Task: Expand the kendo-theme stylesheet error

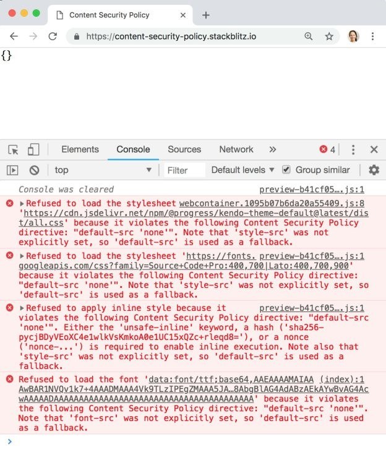Action: [22, 204]
